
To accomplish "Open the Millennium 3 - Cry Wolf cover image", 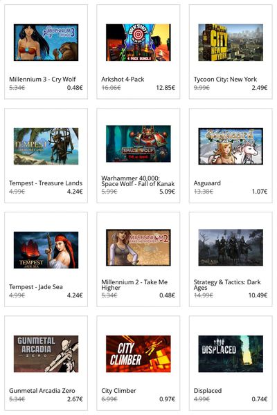I will coord(46,42).
